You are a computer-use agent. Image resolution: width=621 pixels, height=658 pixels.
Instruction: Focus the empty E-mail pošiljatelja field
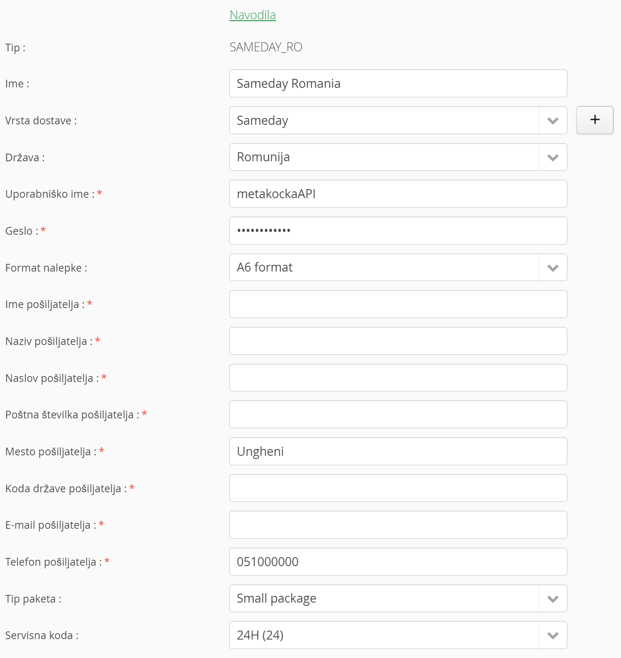click(398, 525)
